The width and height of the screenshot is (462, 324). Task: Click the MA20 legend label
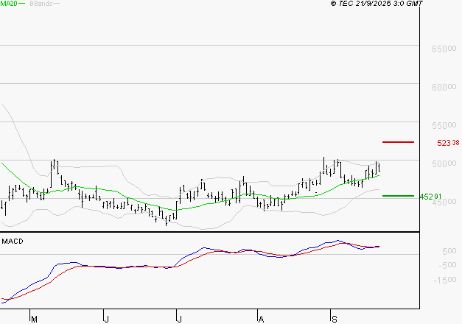pos(9,4)
